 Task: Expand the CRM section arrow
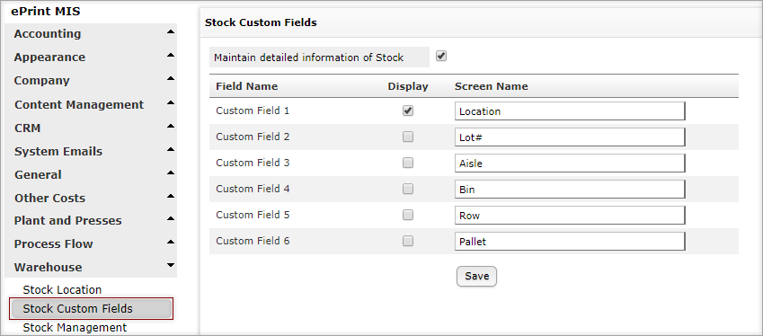pos(171,127)
